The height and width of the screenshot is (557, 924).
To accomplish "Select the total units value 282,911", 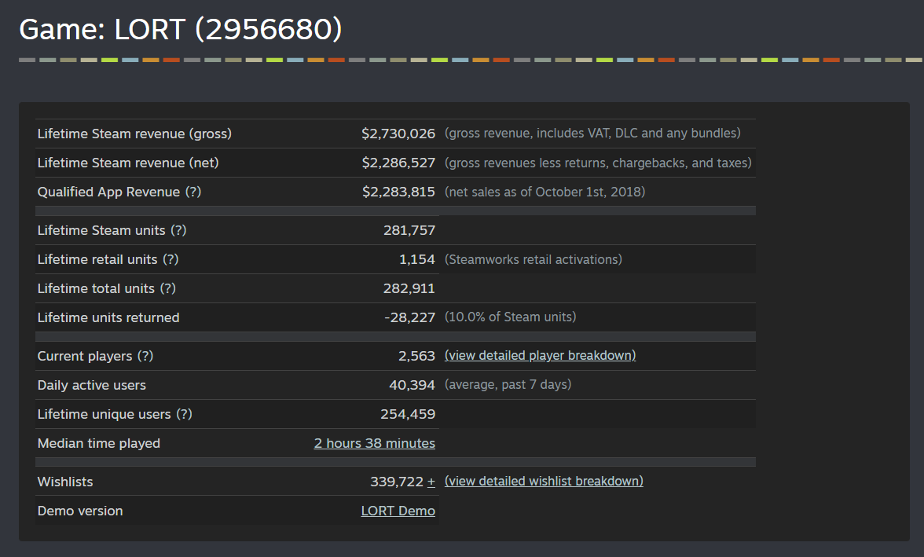I will click(x=409, y=288).
